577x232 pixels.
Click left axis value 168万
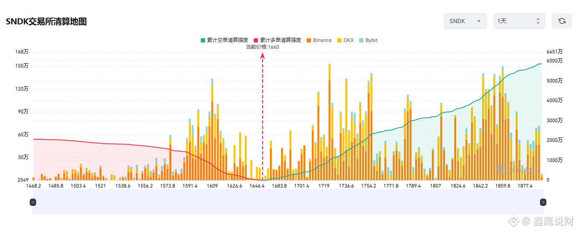tap(22, 52)
